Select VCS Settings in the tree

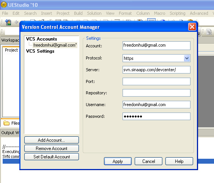click(40, 51)
